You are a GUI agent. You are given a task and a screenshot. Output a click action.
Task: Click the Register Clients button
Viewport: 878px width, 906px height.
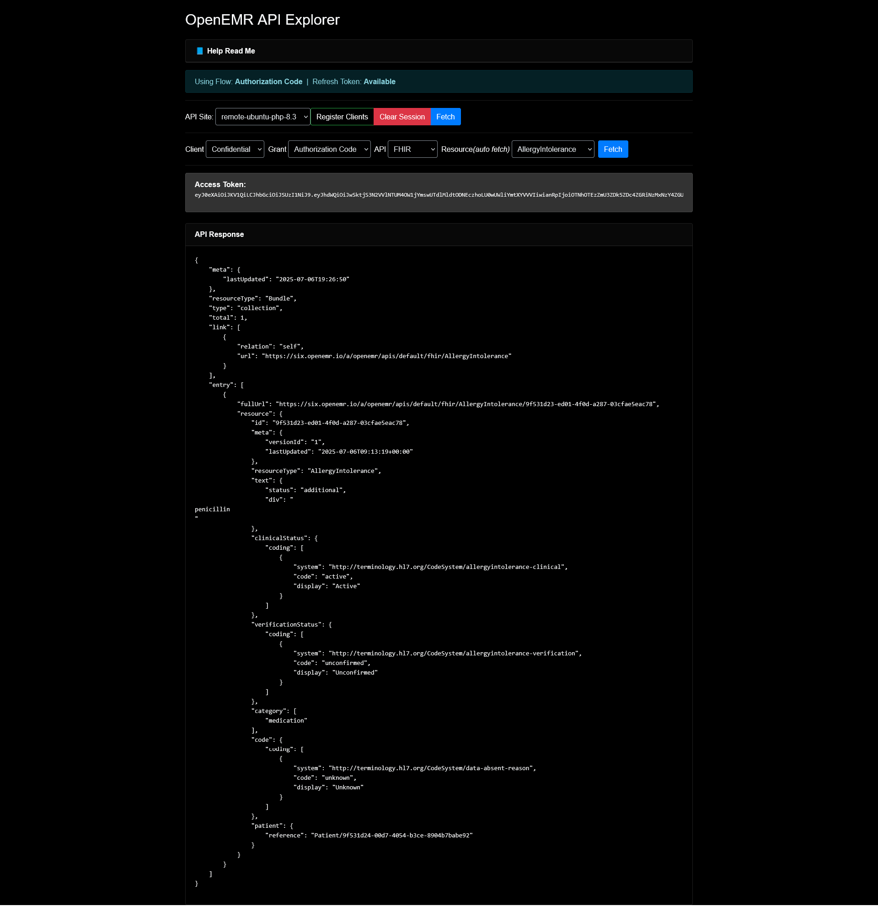[342, 117]
